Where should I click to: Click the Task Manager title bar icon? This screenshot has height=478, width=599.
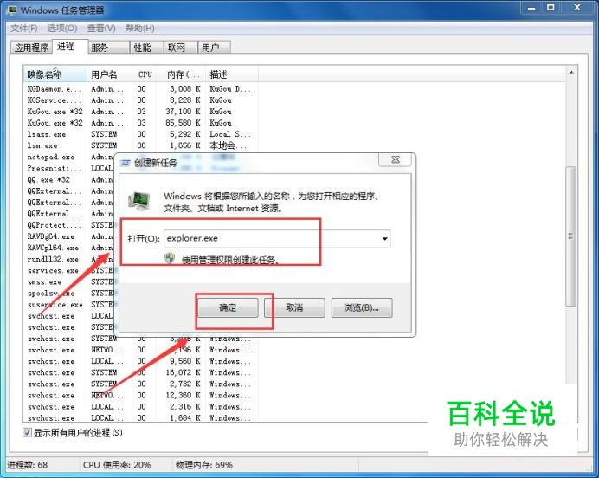click(x=13, y=10)
